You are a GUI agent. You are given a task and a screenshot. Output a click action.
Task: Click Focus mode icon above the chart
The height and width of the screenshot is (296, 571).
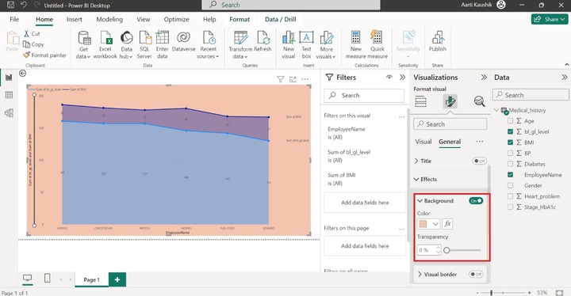point(293,79)
